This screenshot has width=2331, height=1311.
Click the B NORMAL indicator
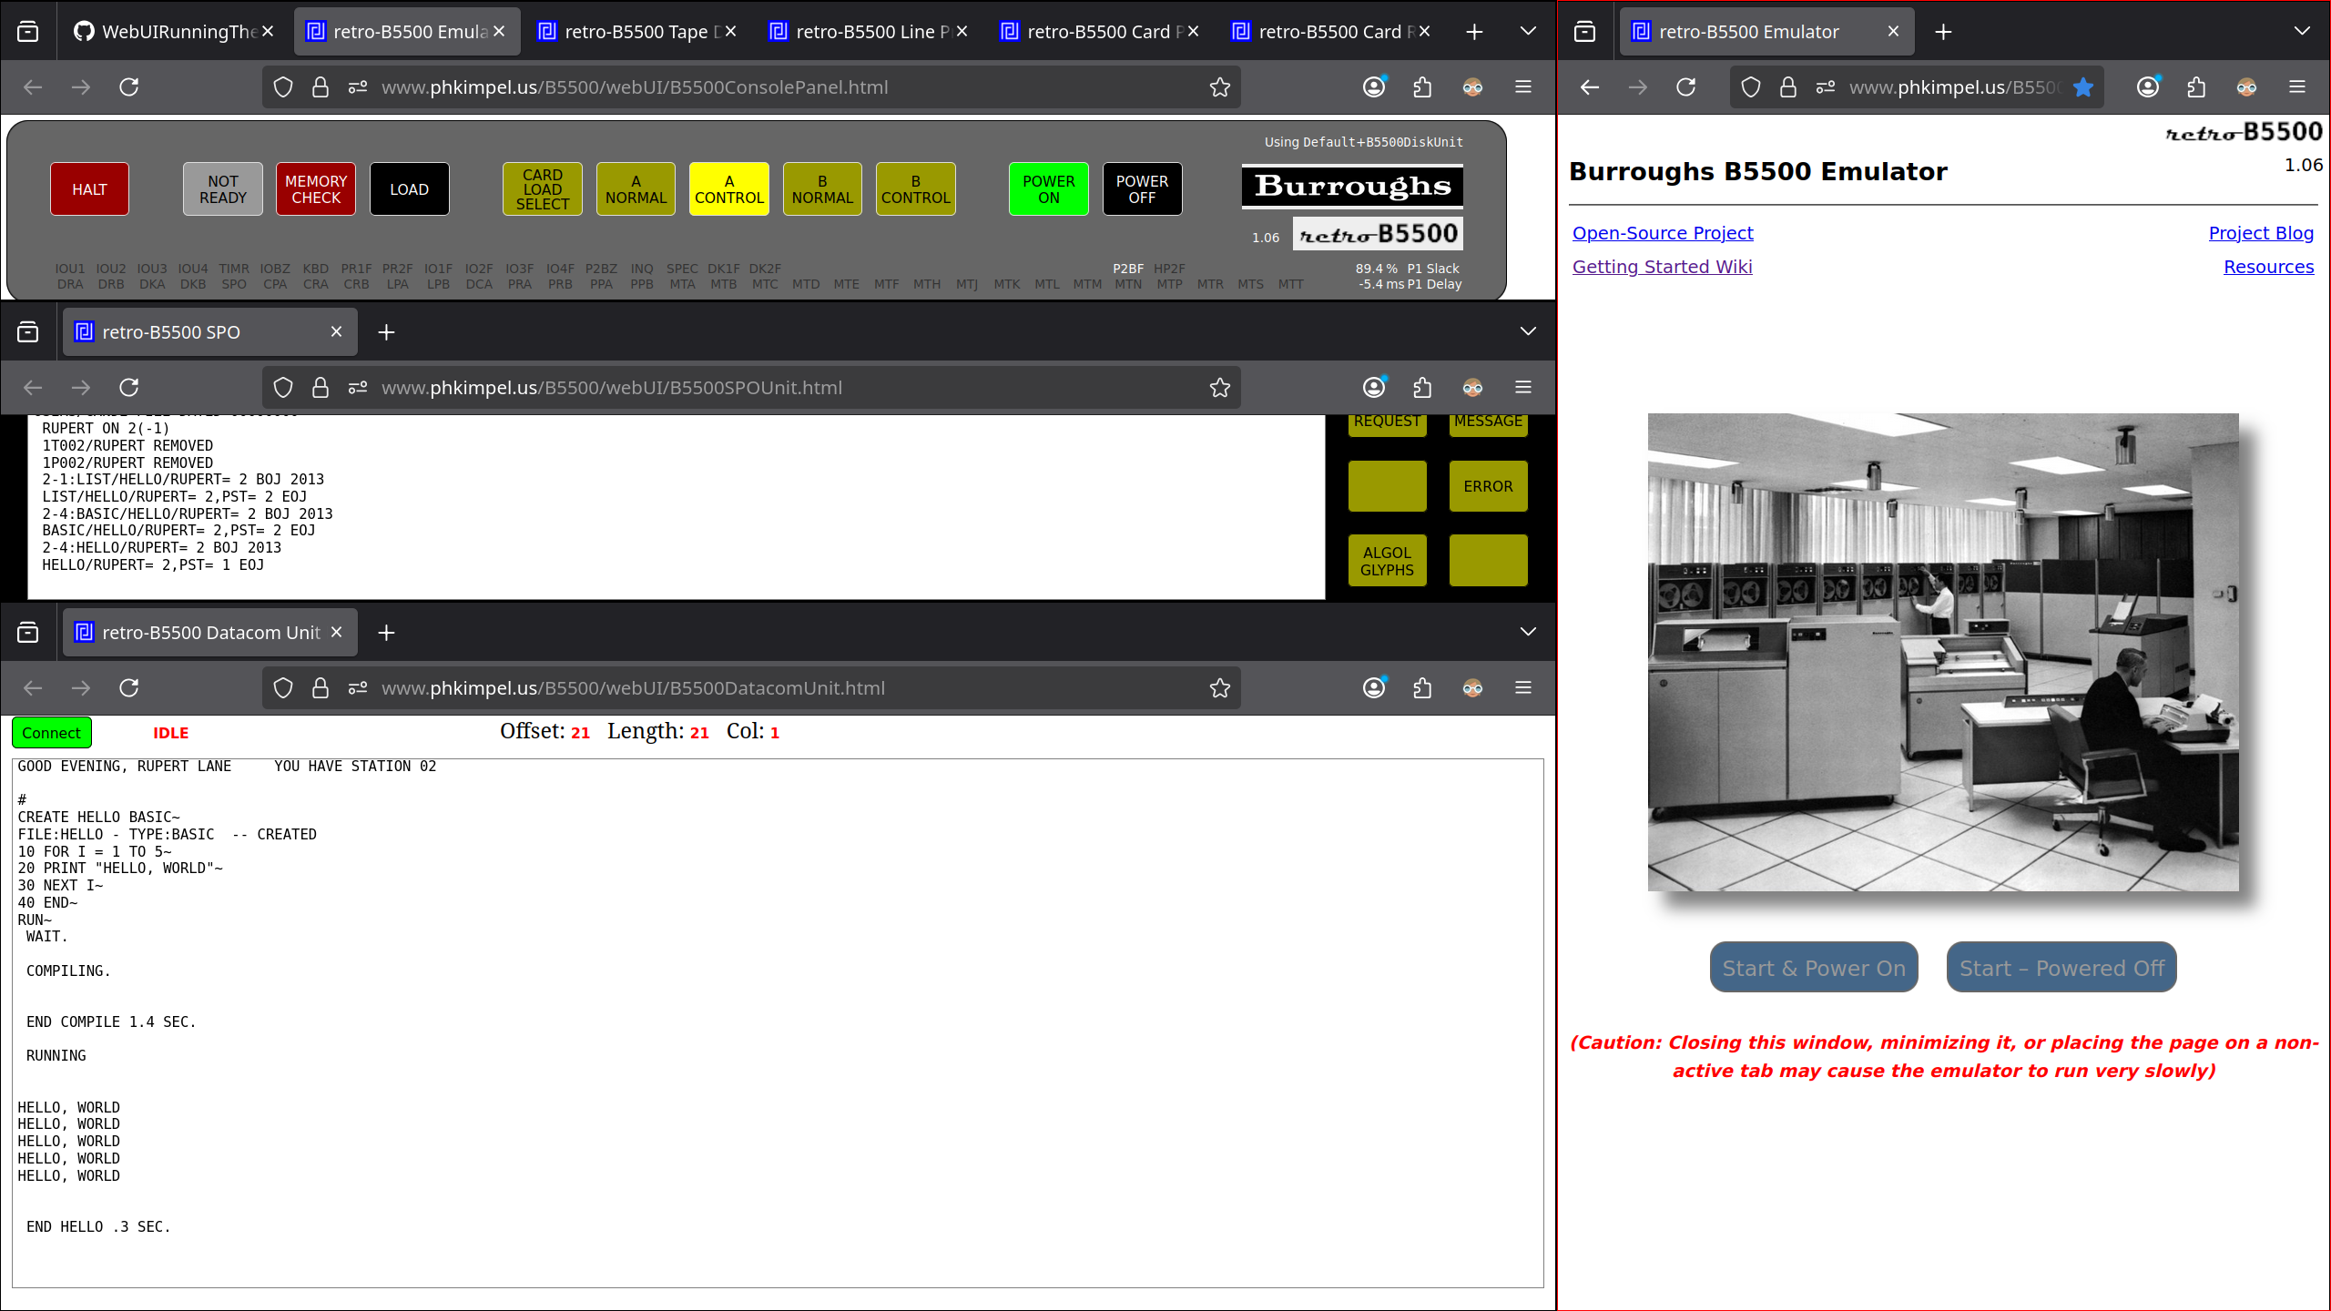click(x=822, y=189)
